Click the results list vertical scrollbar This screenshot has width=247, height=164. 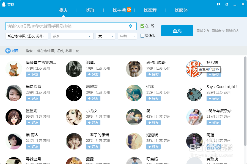(x=245, y=101)
